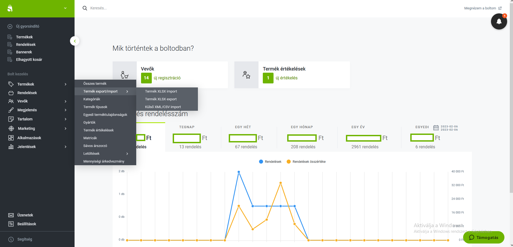Toggle Rendelések series in chart legend
Image resolution: width=513 pixels, height=247 pixels.
point(270,162)
